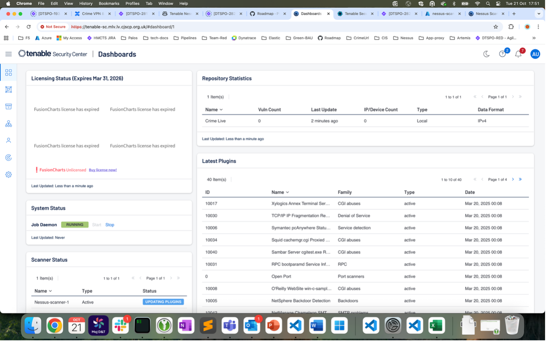This screenshot has width=547, height=342.
Task: Click the Buy license now link
Action: click(x=103, y=170)
